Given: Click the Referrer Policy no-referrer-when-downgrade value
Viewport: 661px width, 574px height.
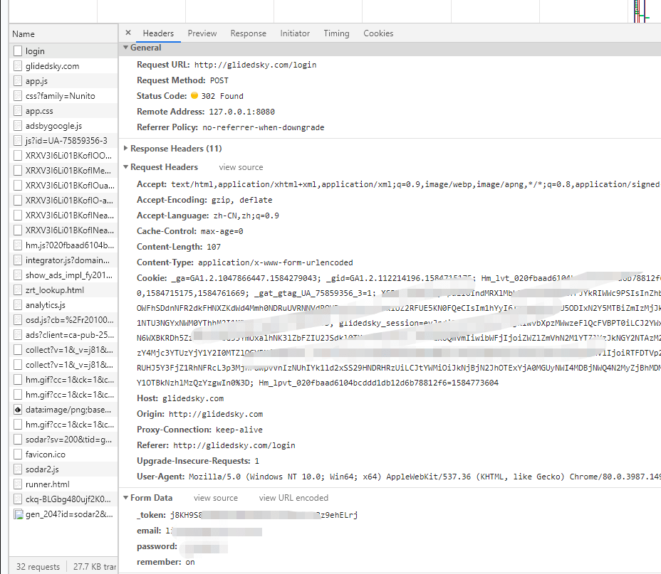Looking at the screenshot, I should tap(264, 127).
